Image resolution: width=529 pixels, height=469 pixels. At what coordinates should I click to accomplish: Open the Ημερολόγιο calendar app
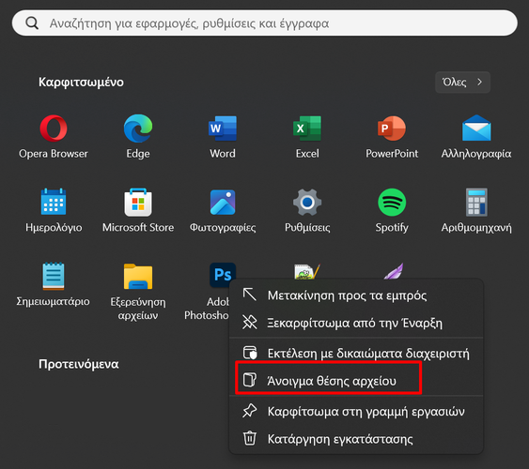54,210
